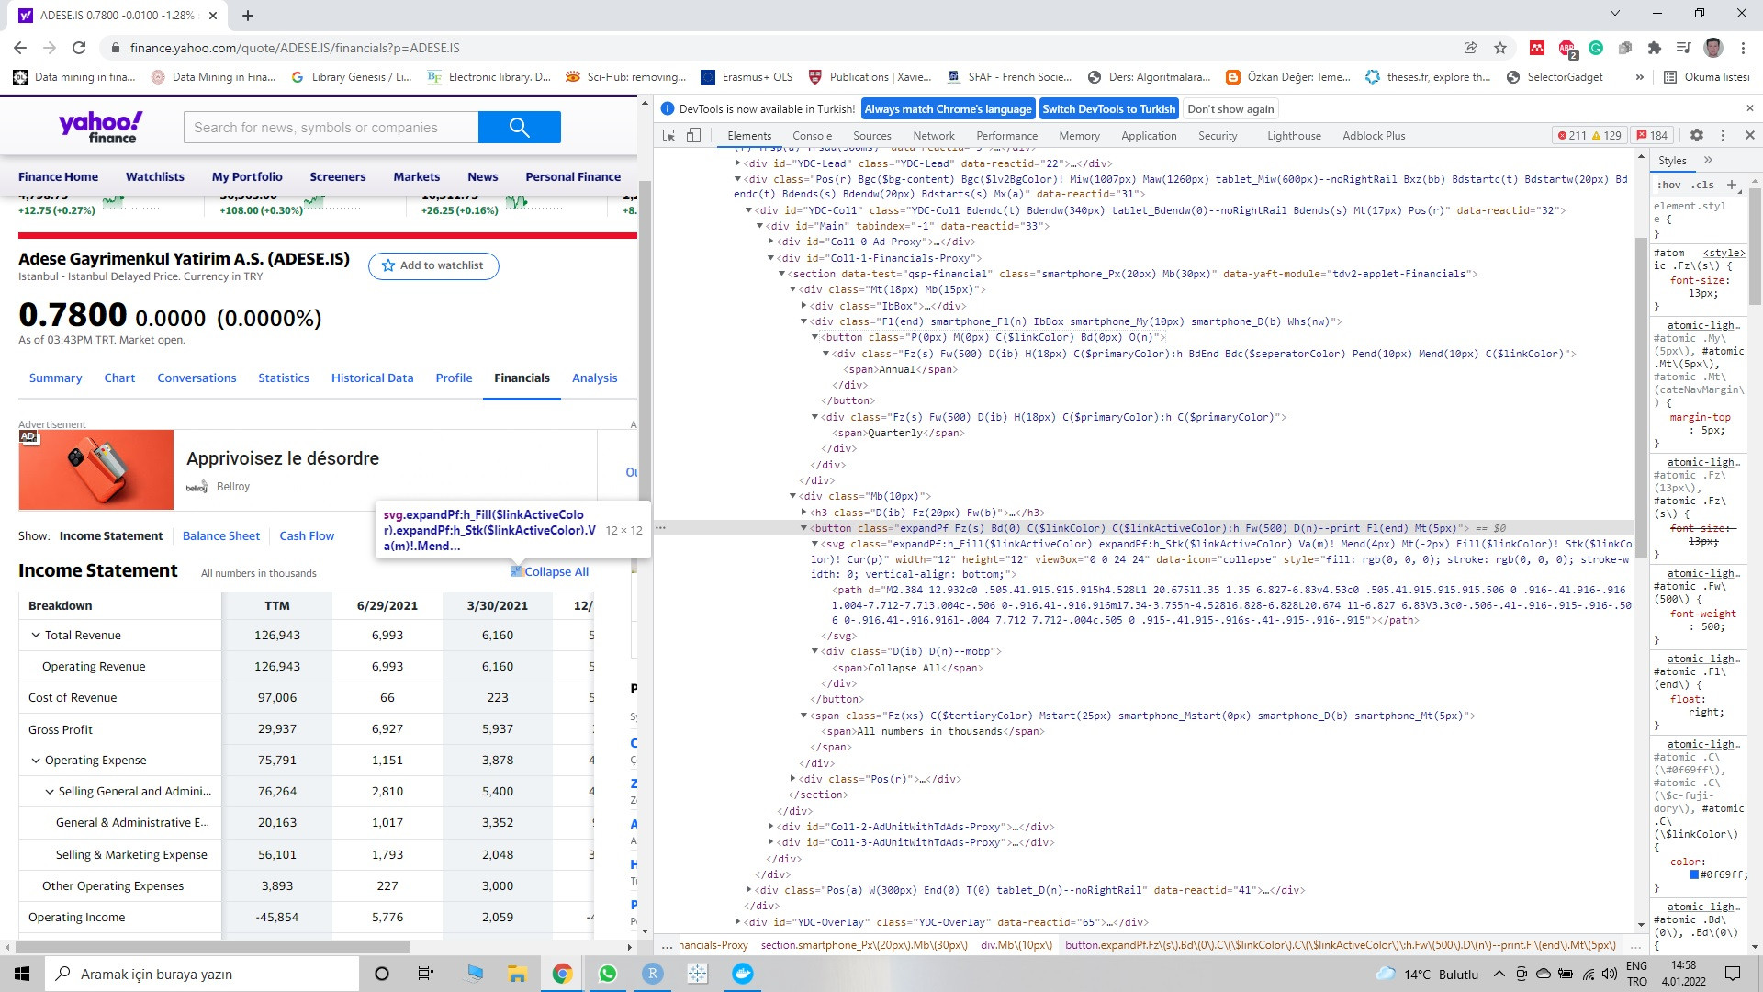This screenshot has width=1763, height=992.
Task: Click the Grammarly extension icon
Action: pos(1596,48)
